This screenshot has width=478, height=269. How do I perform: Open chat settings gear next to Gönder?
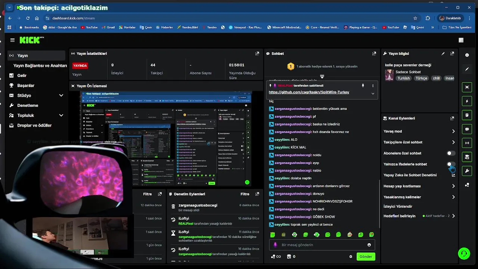coord(351,257)
